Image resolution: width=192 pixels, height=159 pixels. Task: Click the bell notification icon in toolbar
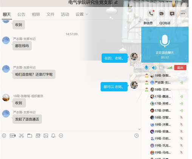click(x=53, y=136)
